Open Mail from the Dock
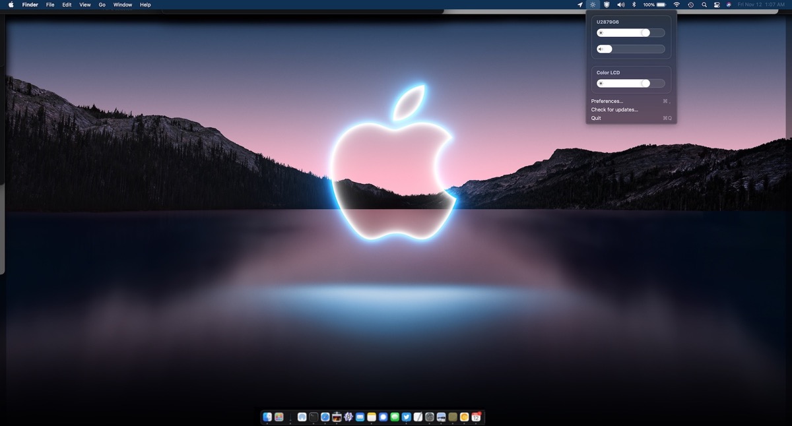 (360, 417)
